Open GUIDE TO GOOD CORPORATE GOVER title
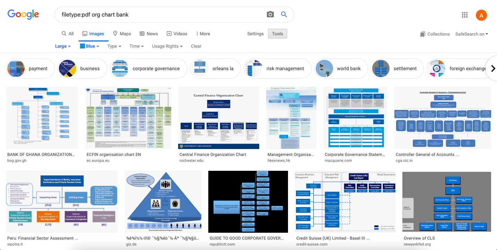The width and height of the screenshot is (497, 250). (x=246, y=238)
